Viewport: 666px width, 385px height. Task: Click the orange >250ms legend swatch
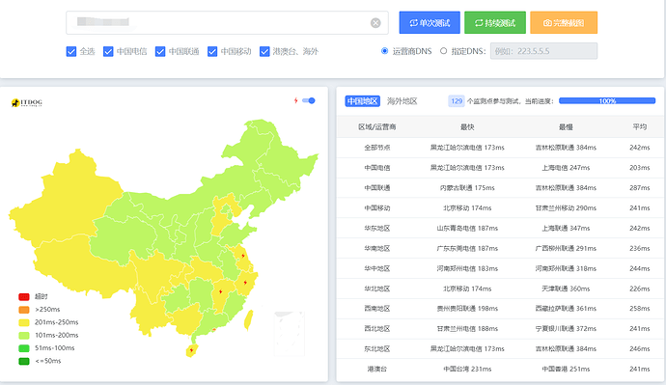tap(24, 310)
